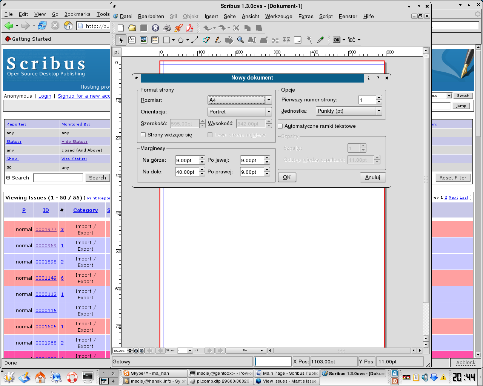Screen dimensions: 483x386
Task: Select the Zoom magnifier tool
Action: (x=240, y=40)
